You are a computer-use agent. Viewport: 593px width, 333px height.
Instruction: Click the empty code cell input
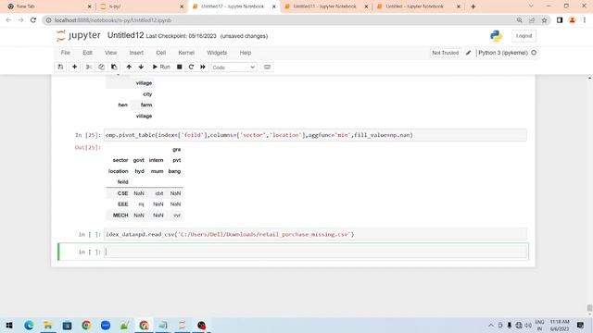coord(316,252)
